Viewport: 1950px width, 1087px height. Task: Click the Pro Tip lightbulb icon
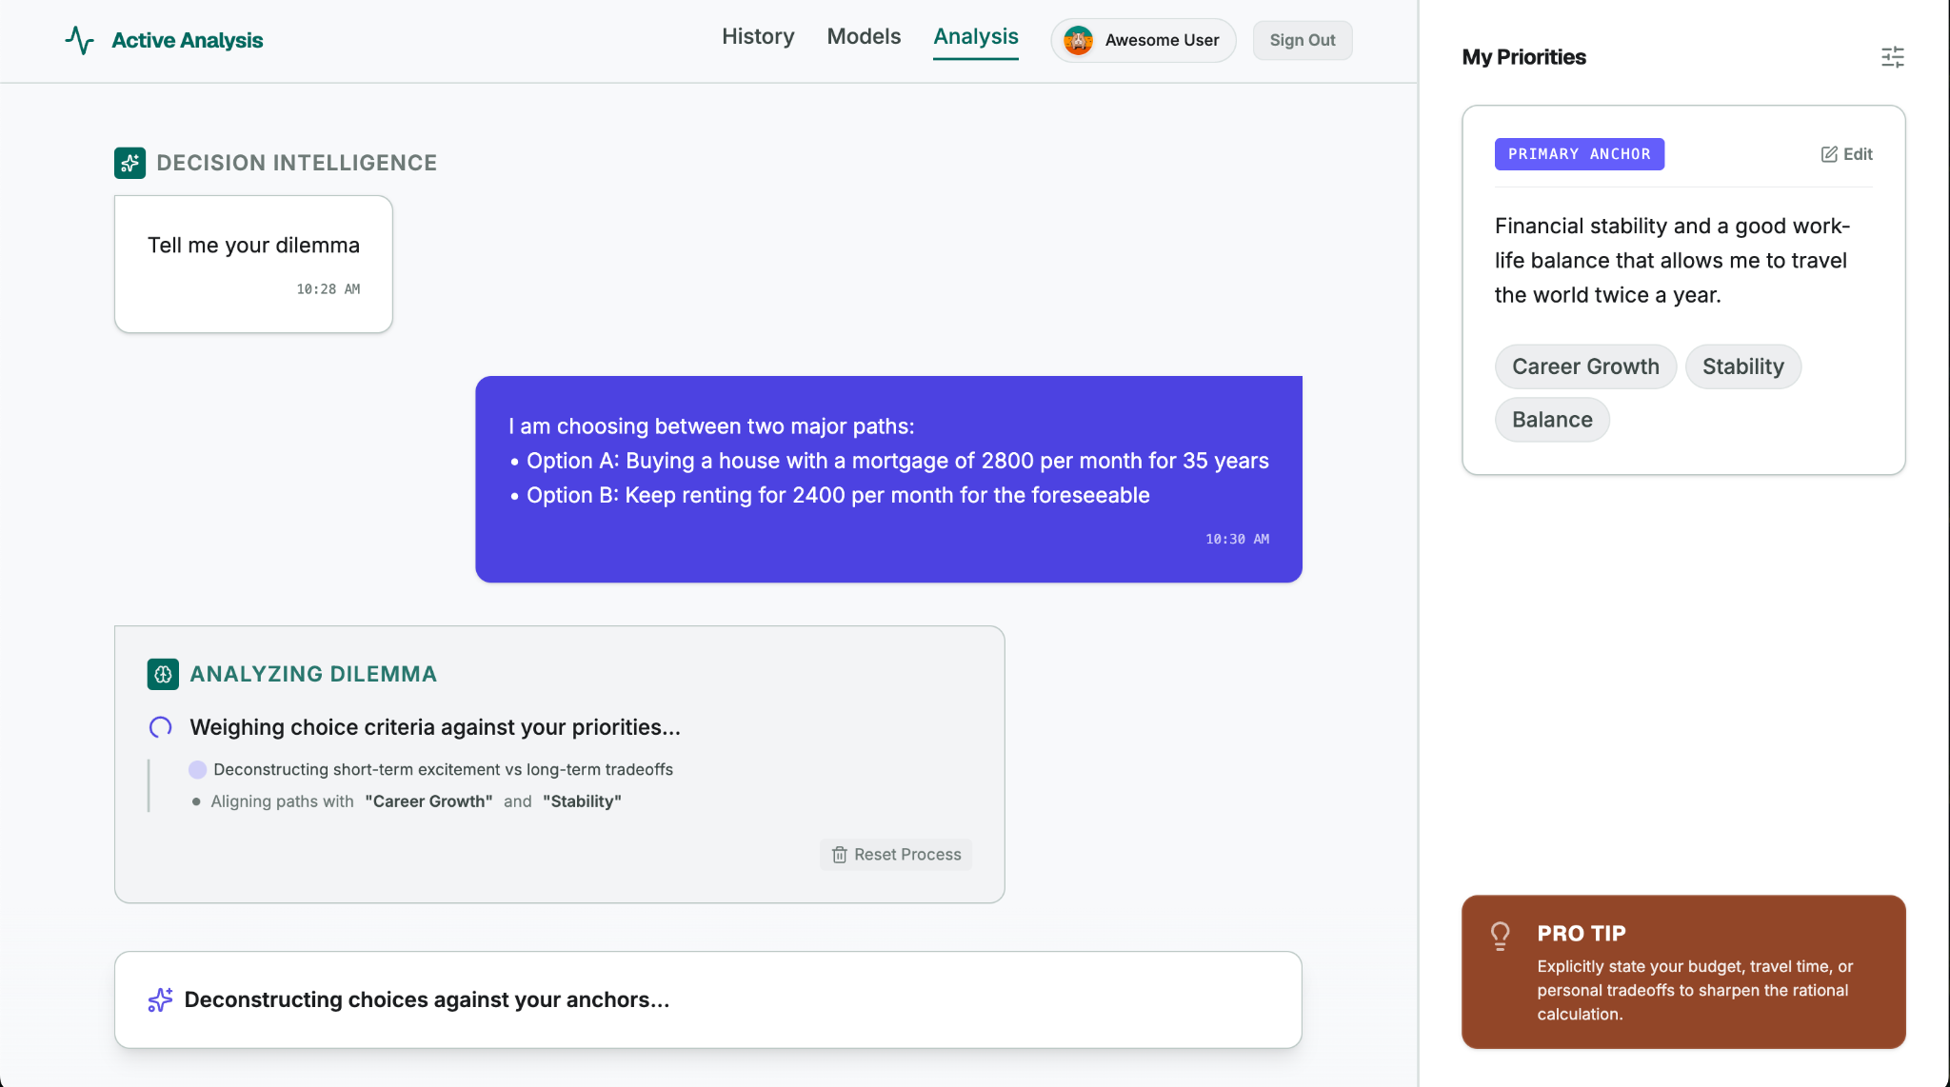(x=1500, y=936)
